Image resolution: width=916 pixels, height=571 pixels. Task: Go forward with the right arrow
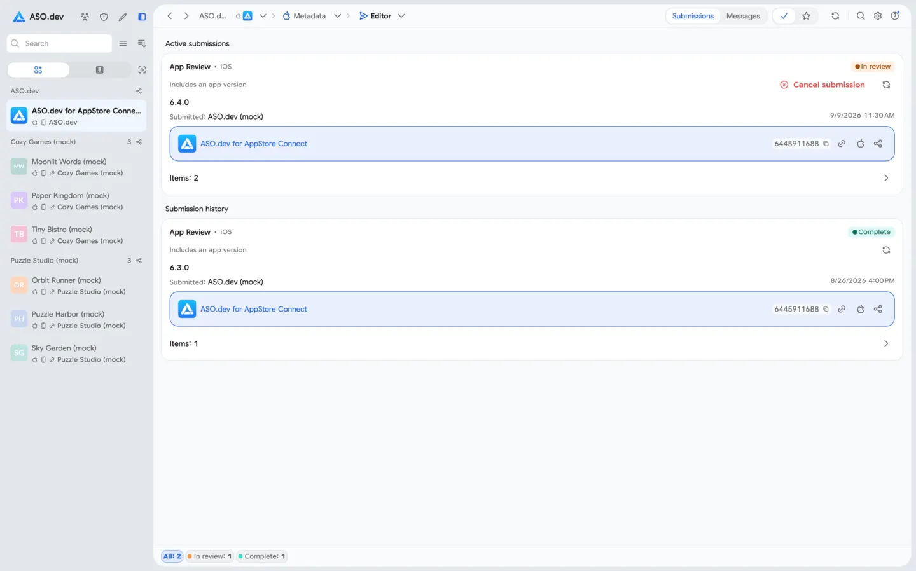186,16
